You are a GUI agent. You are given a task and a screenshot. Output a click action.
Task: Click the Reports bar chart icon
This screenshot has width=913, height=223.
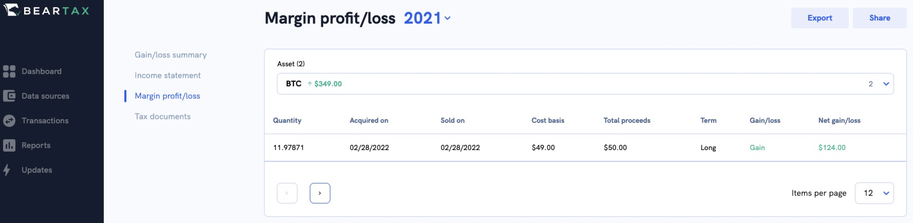point(9,145)
